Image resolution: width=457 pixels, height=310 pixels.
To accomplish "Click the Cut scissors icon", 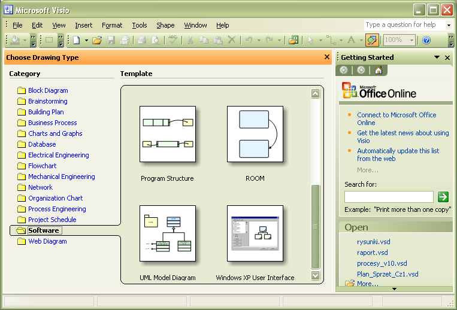I will click(190, 40).
